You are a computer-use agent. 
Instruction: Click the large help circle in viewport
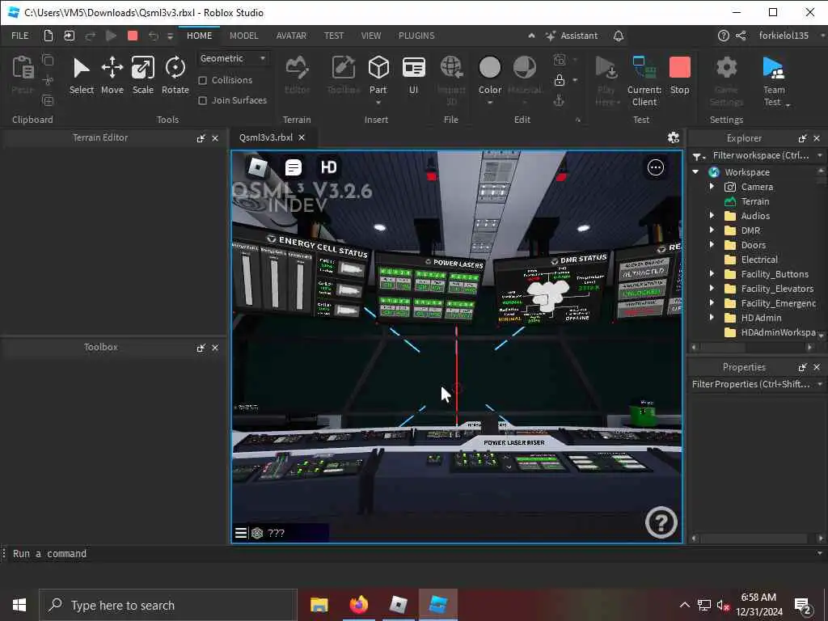661,522
